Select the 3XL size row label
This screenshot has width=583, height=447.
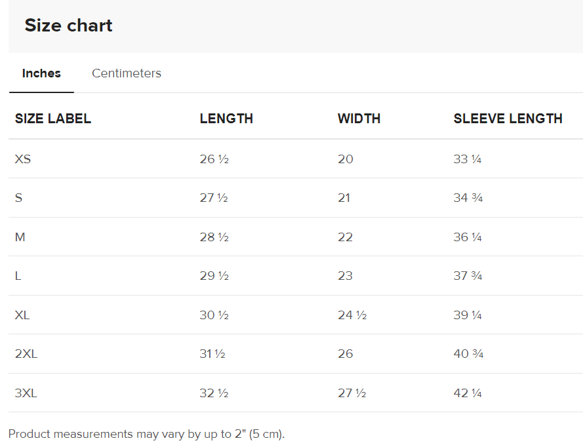[26, 393]
